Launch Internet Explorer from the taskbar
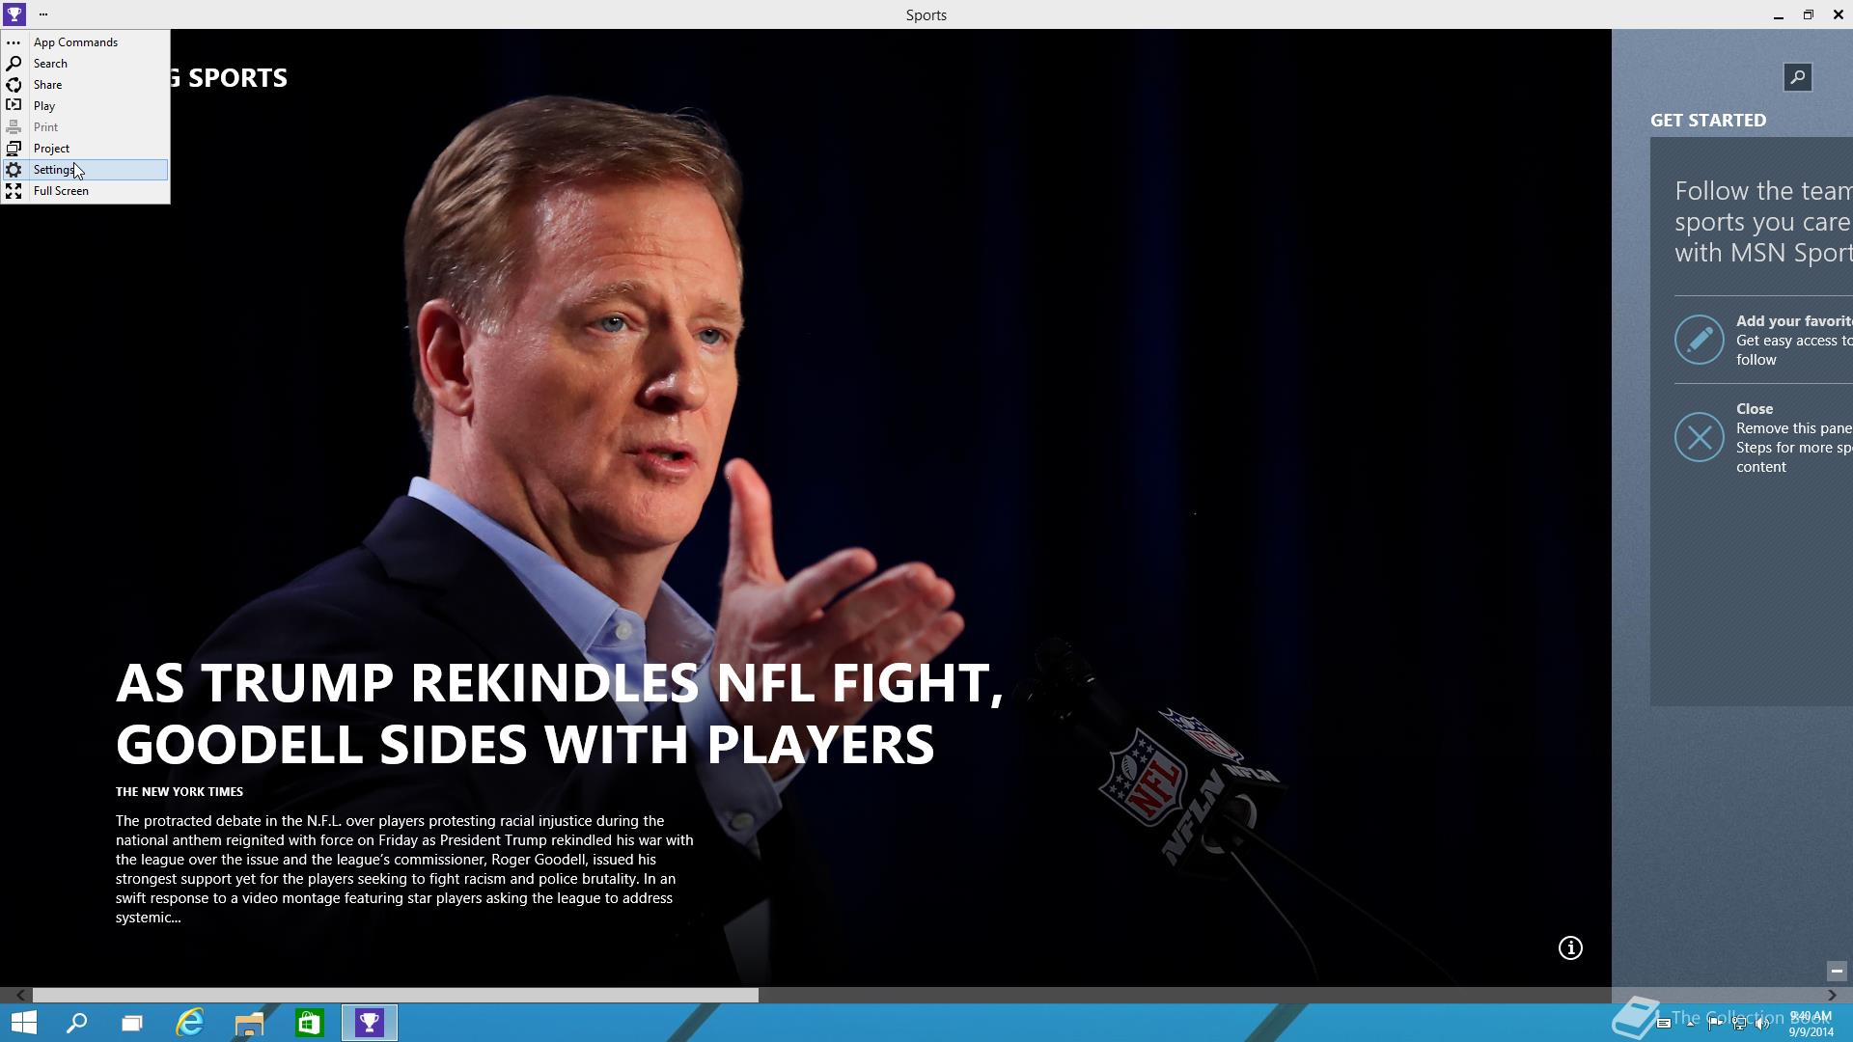The height and width of the screenshot is (1042, 1853). [190, 1023]
